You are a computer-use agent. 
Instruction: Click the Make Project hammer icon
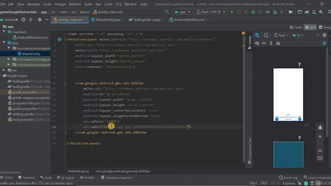(x=167, y=12)
